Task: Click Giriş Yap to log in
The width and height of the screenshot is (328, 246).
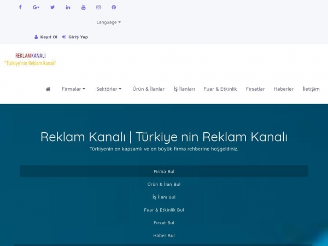Action: pos(75,37)
